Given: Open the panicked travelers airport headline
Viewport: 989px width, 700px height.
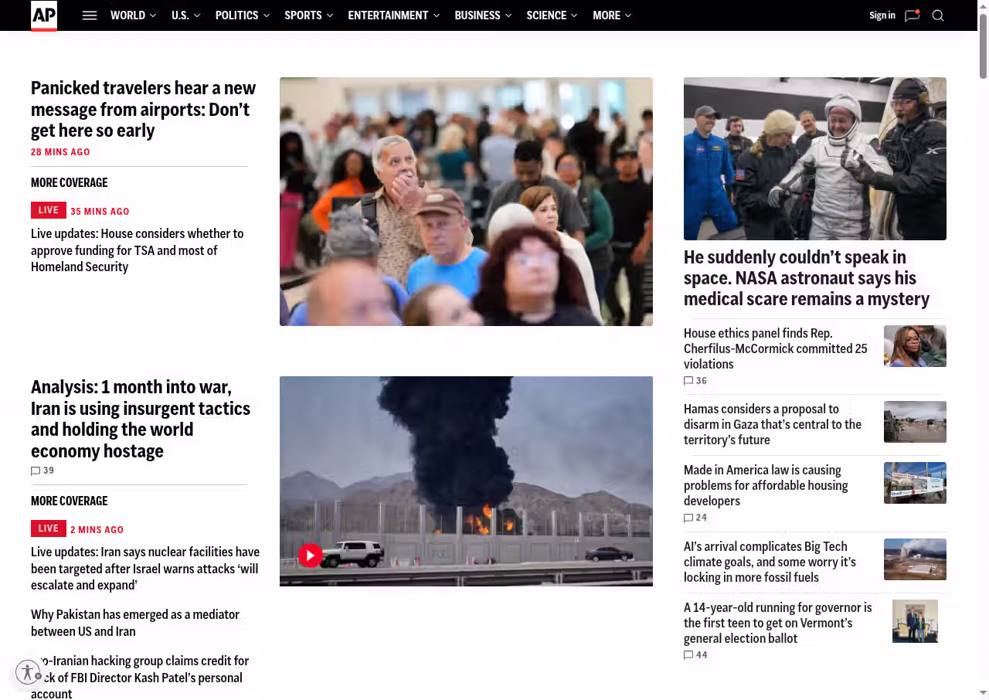Looking at the screenshot, I should (x=143, y=109).
